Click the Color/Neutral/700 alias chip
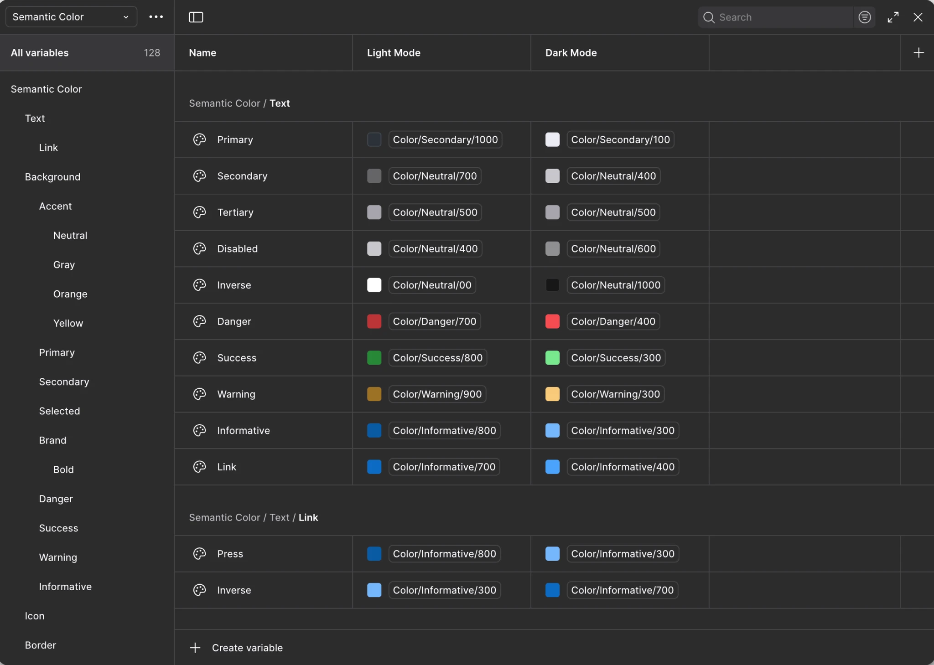934x665 pixels. point(435,176)
